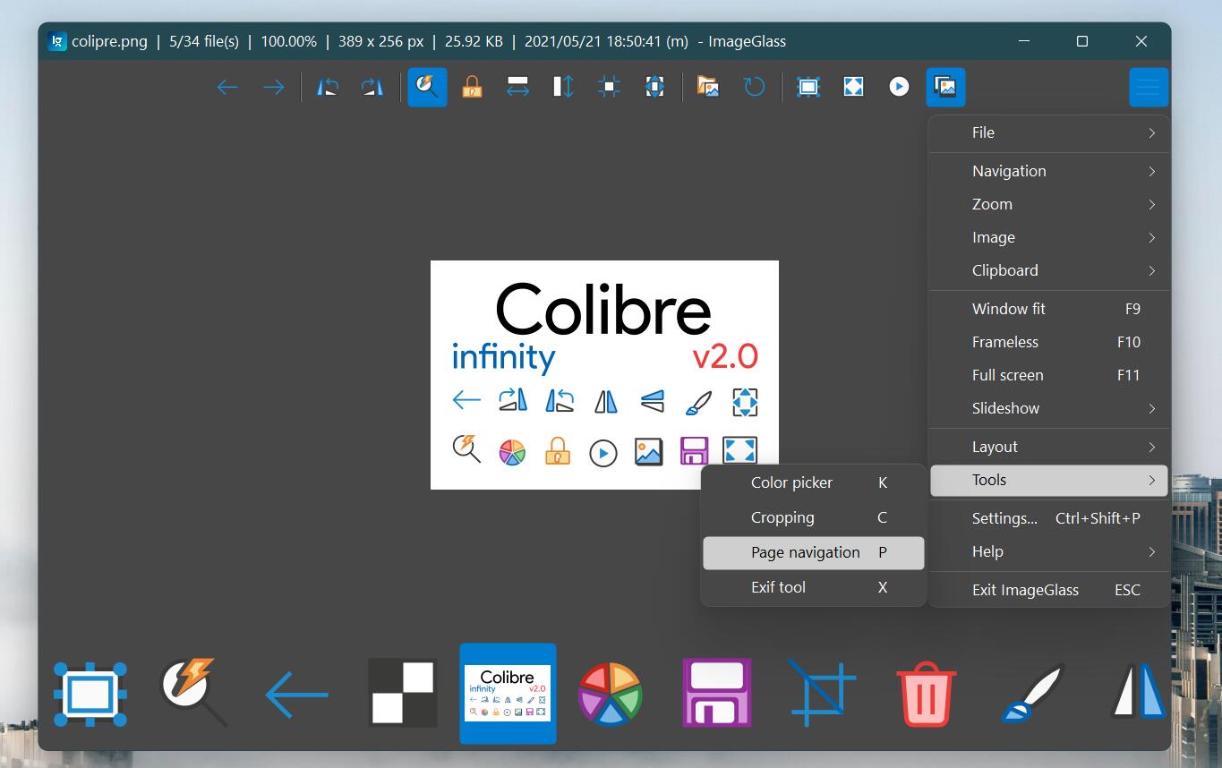Toggle the Auto zoom magnifier button
The width and height of the screenshot is (1222, 768).
pos(427,87)
